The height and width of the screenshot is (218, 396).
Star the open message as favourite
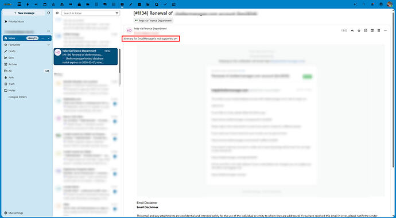(x=359, y=30)
